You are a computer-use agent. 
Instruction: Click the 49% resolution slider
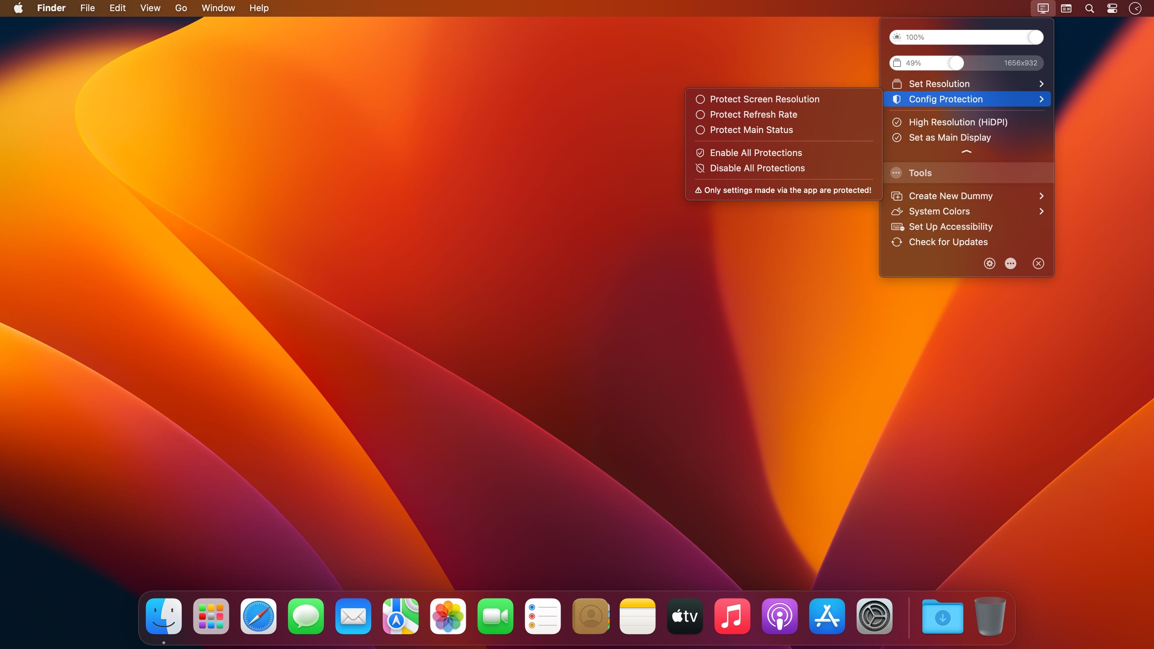pyautogui.click(x=956, y=63)
